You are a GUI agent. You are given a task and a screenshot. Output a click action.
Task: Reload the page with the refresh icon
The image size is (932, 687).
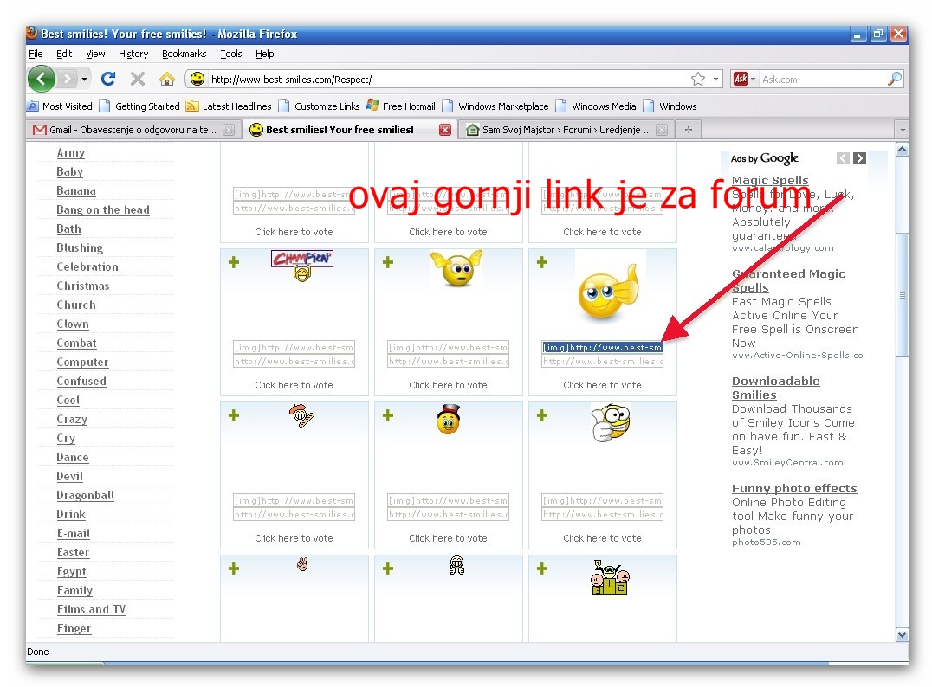(x=108, y=79)
